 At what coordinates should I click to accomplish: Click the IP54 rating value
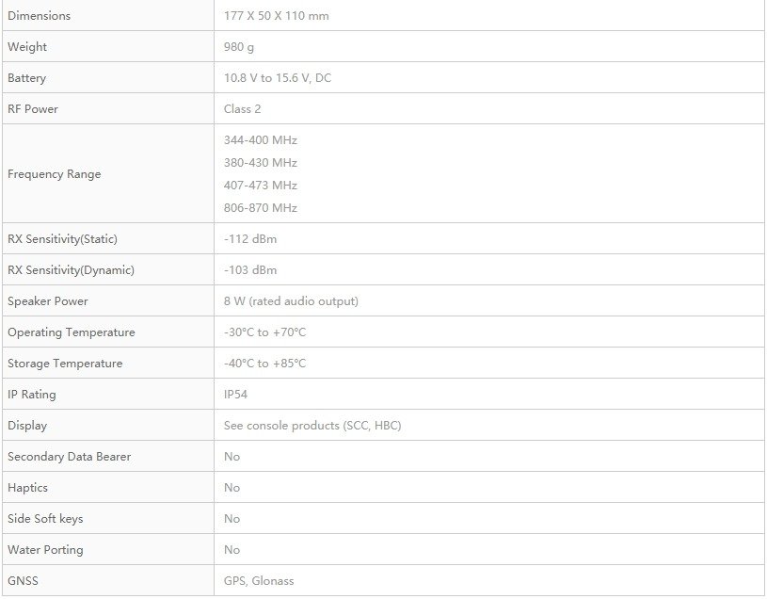click(235, 395)
